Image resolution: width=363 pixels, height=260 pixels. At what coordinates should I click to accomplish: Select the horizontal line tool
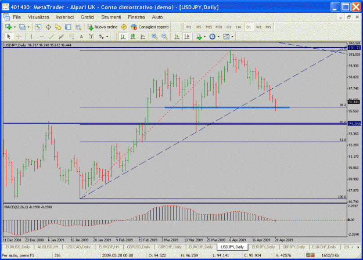(42, 37)
